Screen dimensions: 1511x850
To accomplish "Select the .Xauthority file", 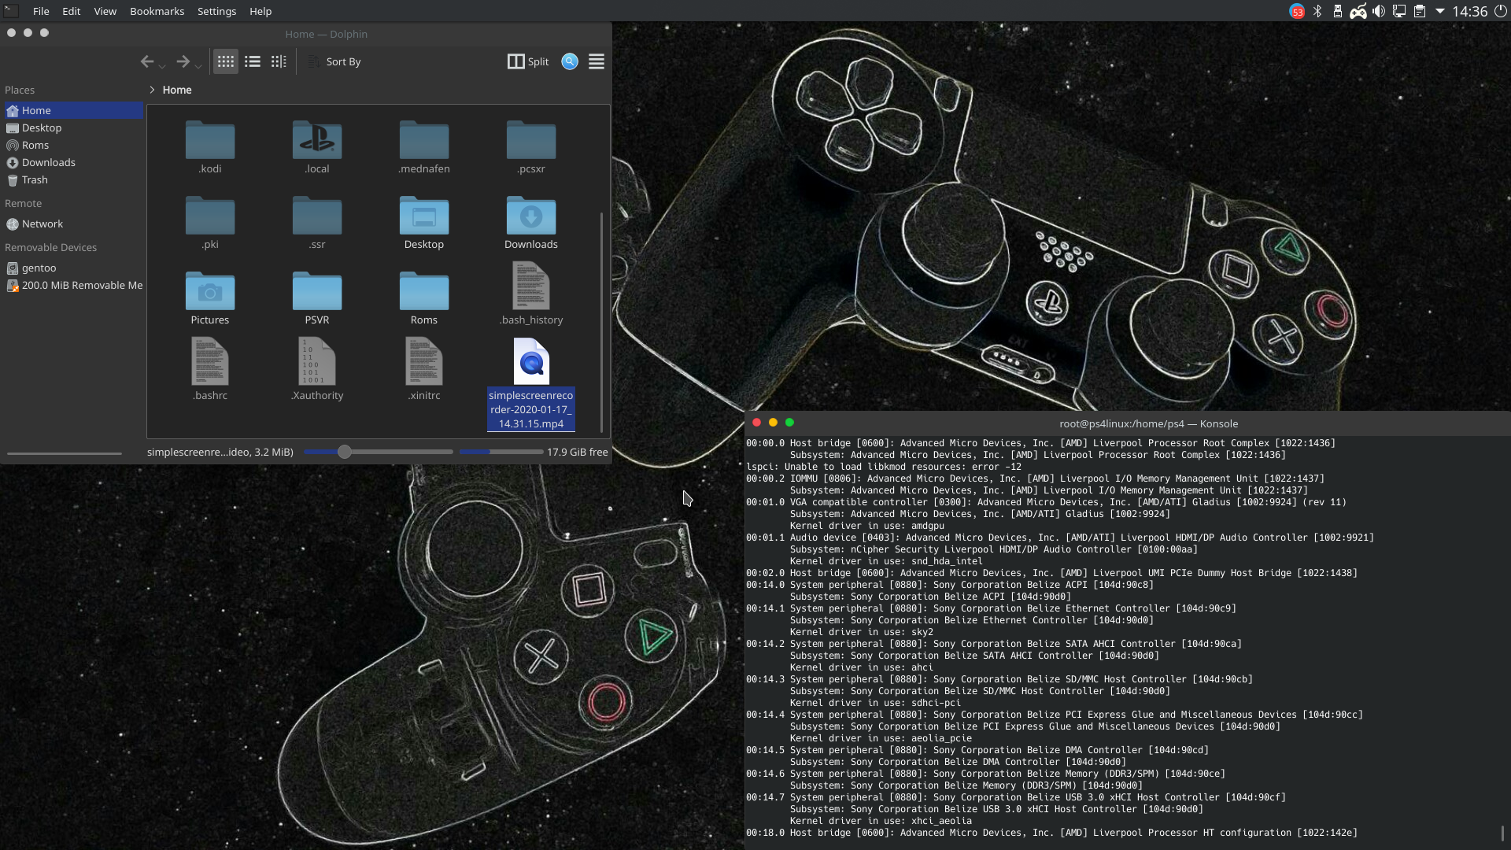I will coord(317,369).
